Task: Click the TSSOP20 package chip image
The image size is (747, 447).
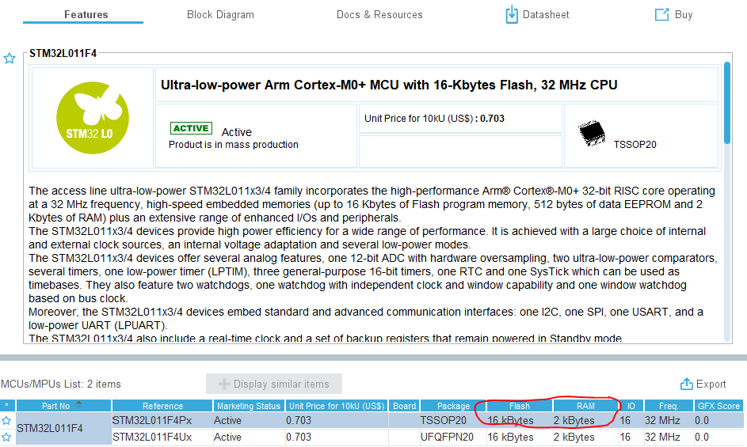Action: click(592, 133)
